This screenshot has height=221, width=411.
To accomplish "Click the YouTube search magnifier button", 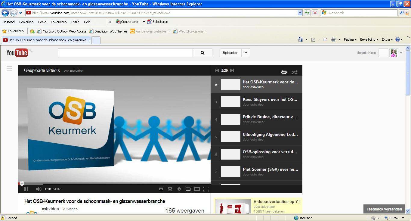I will pos(202,53).
